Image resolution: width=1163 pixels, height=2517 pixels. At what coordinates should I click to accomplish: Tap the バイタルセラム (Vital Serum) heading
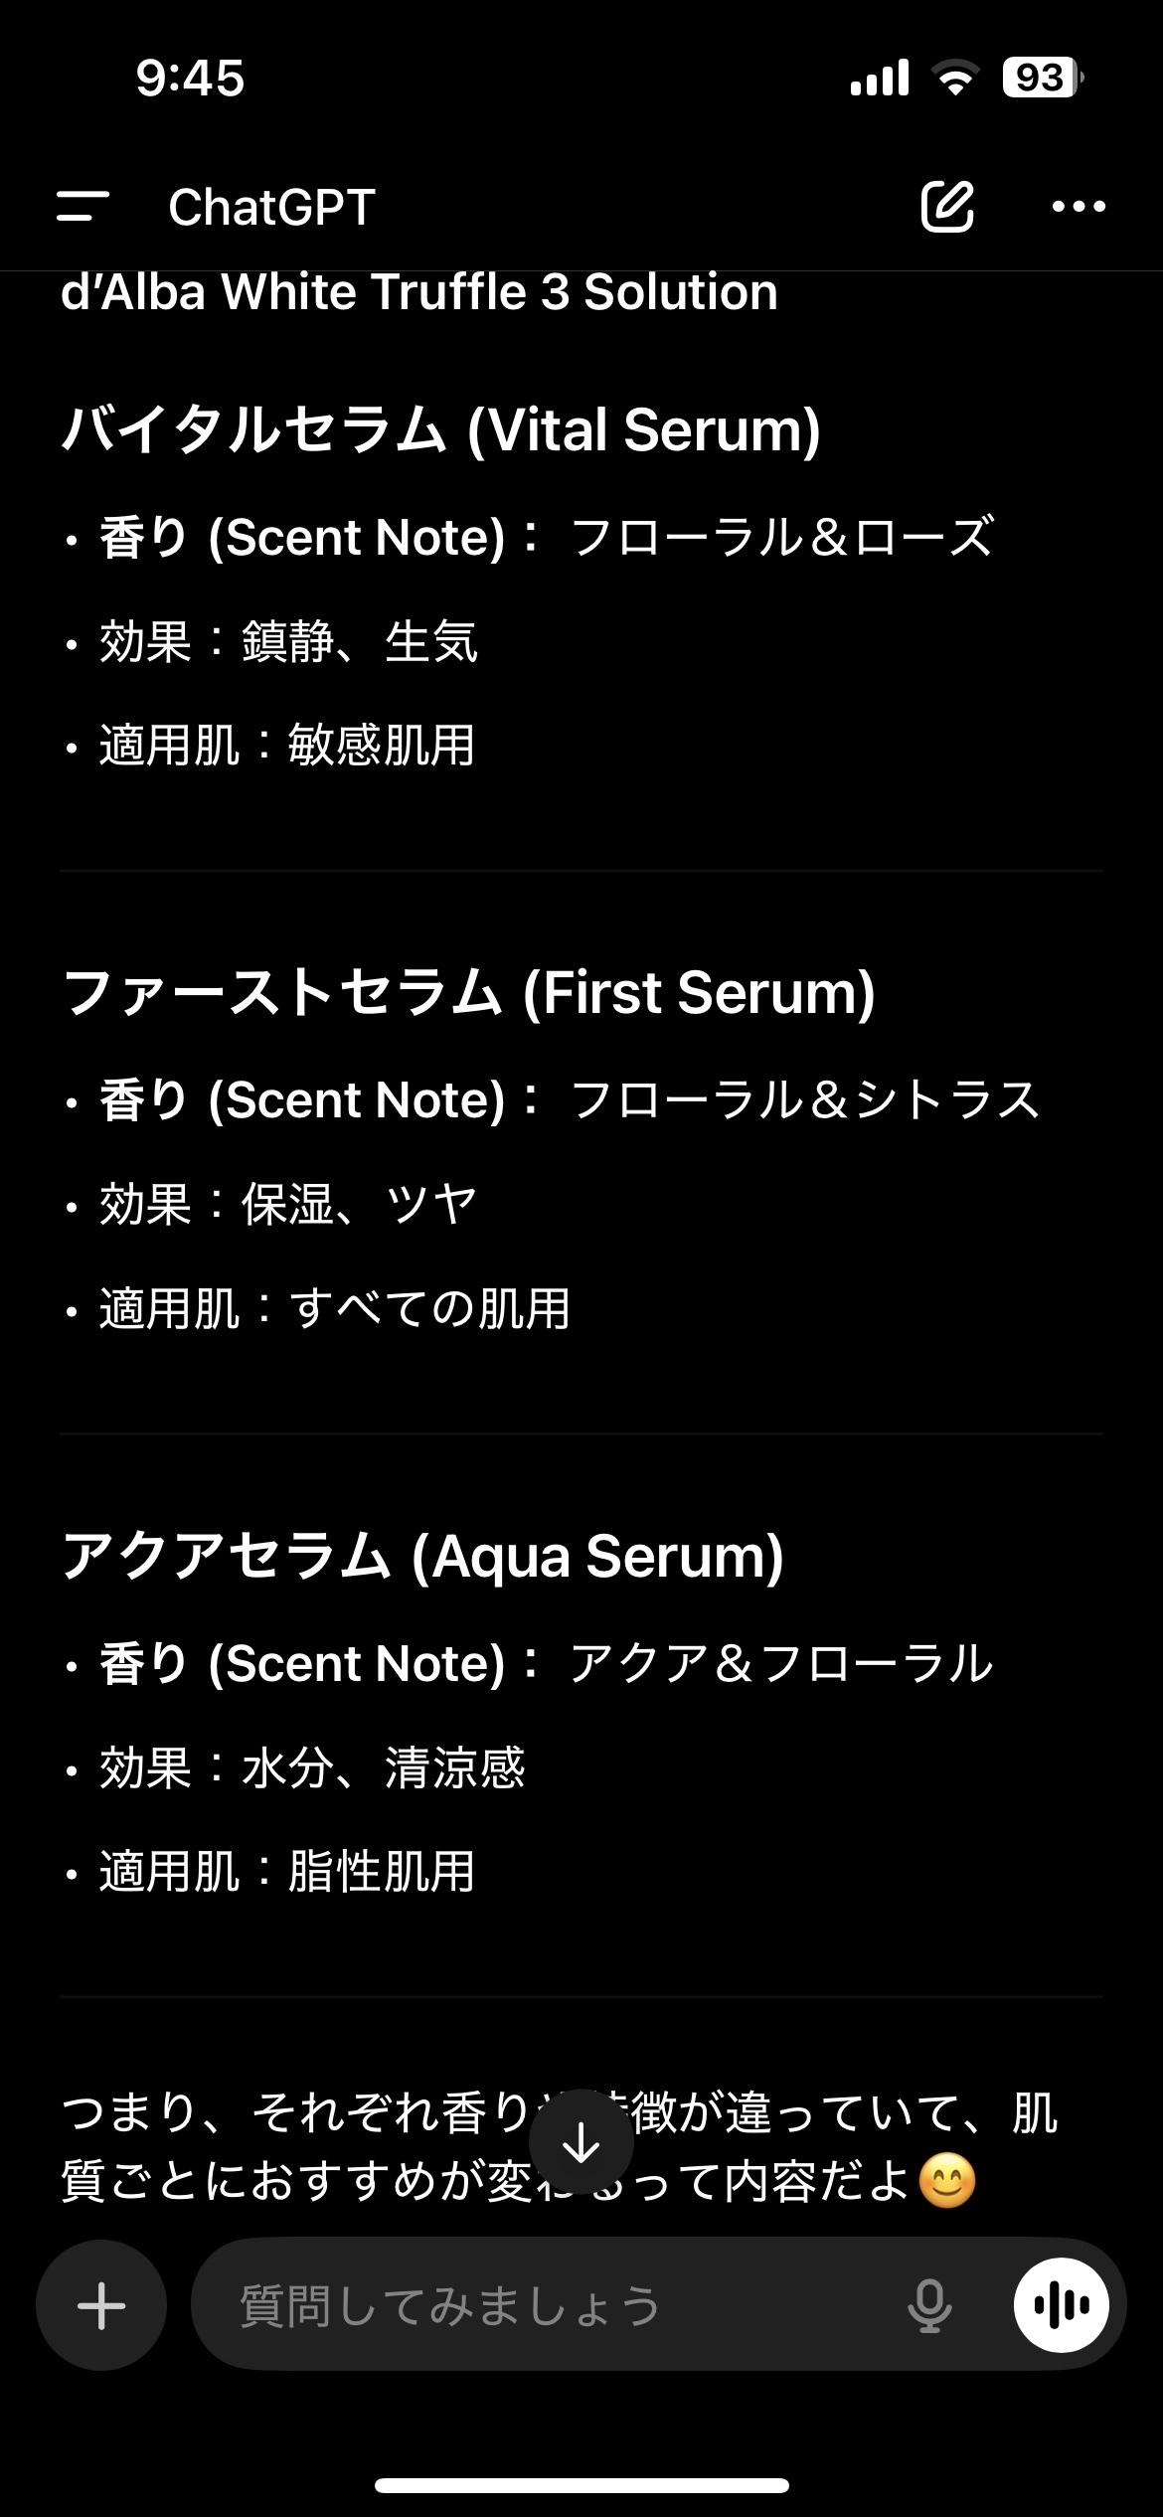(x=441, y=429)
